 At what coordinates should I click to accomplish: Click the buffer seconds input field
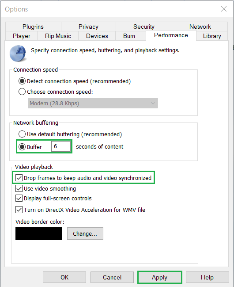coord(61,146)
